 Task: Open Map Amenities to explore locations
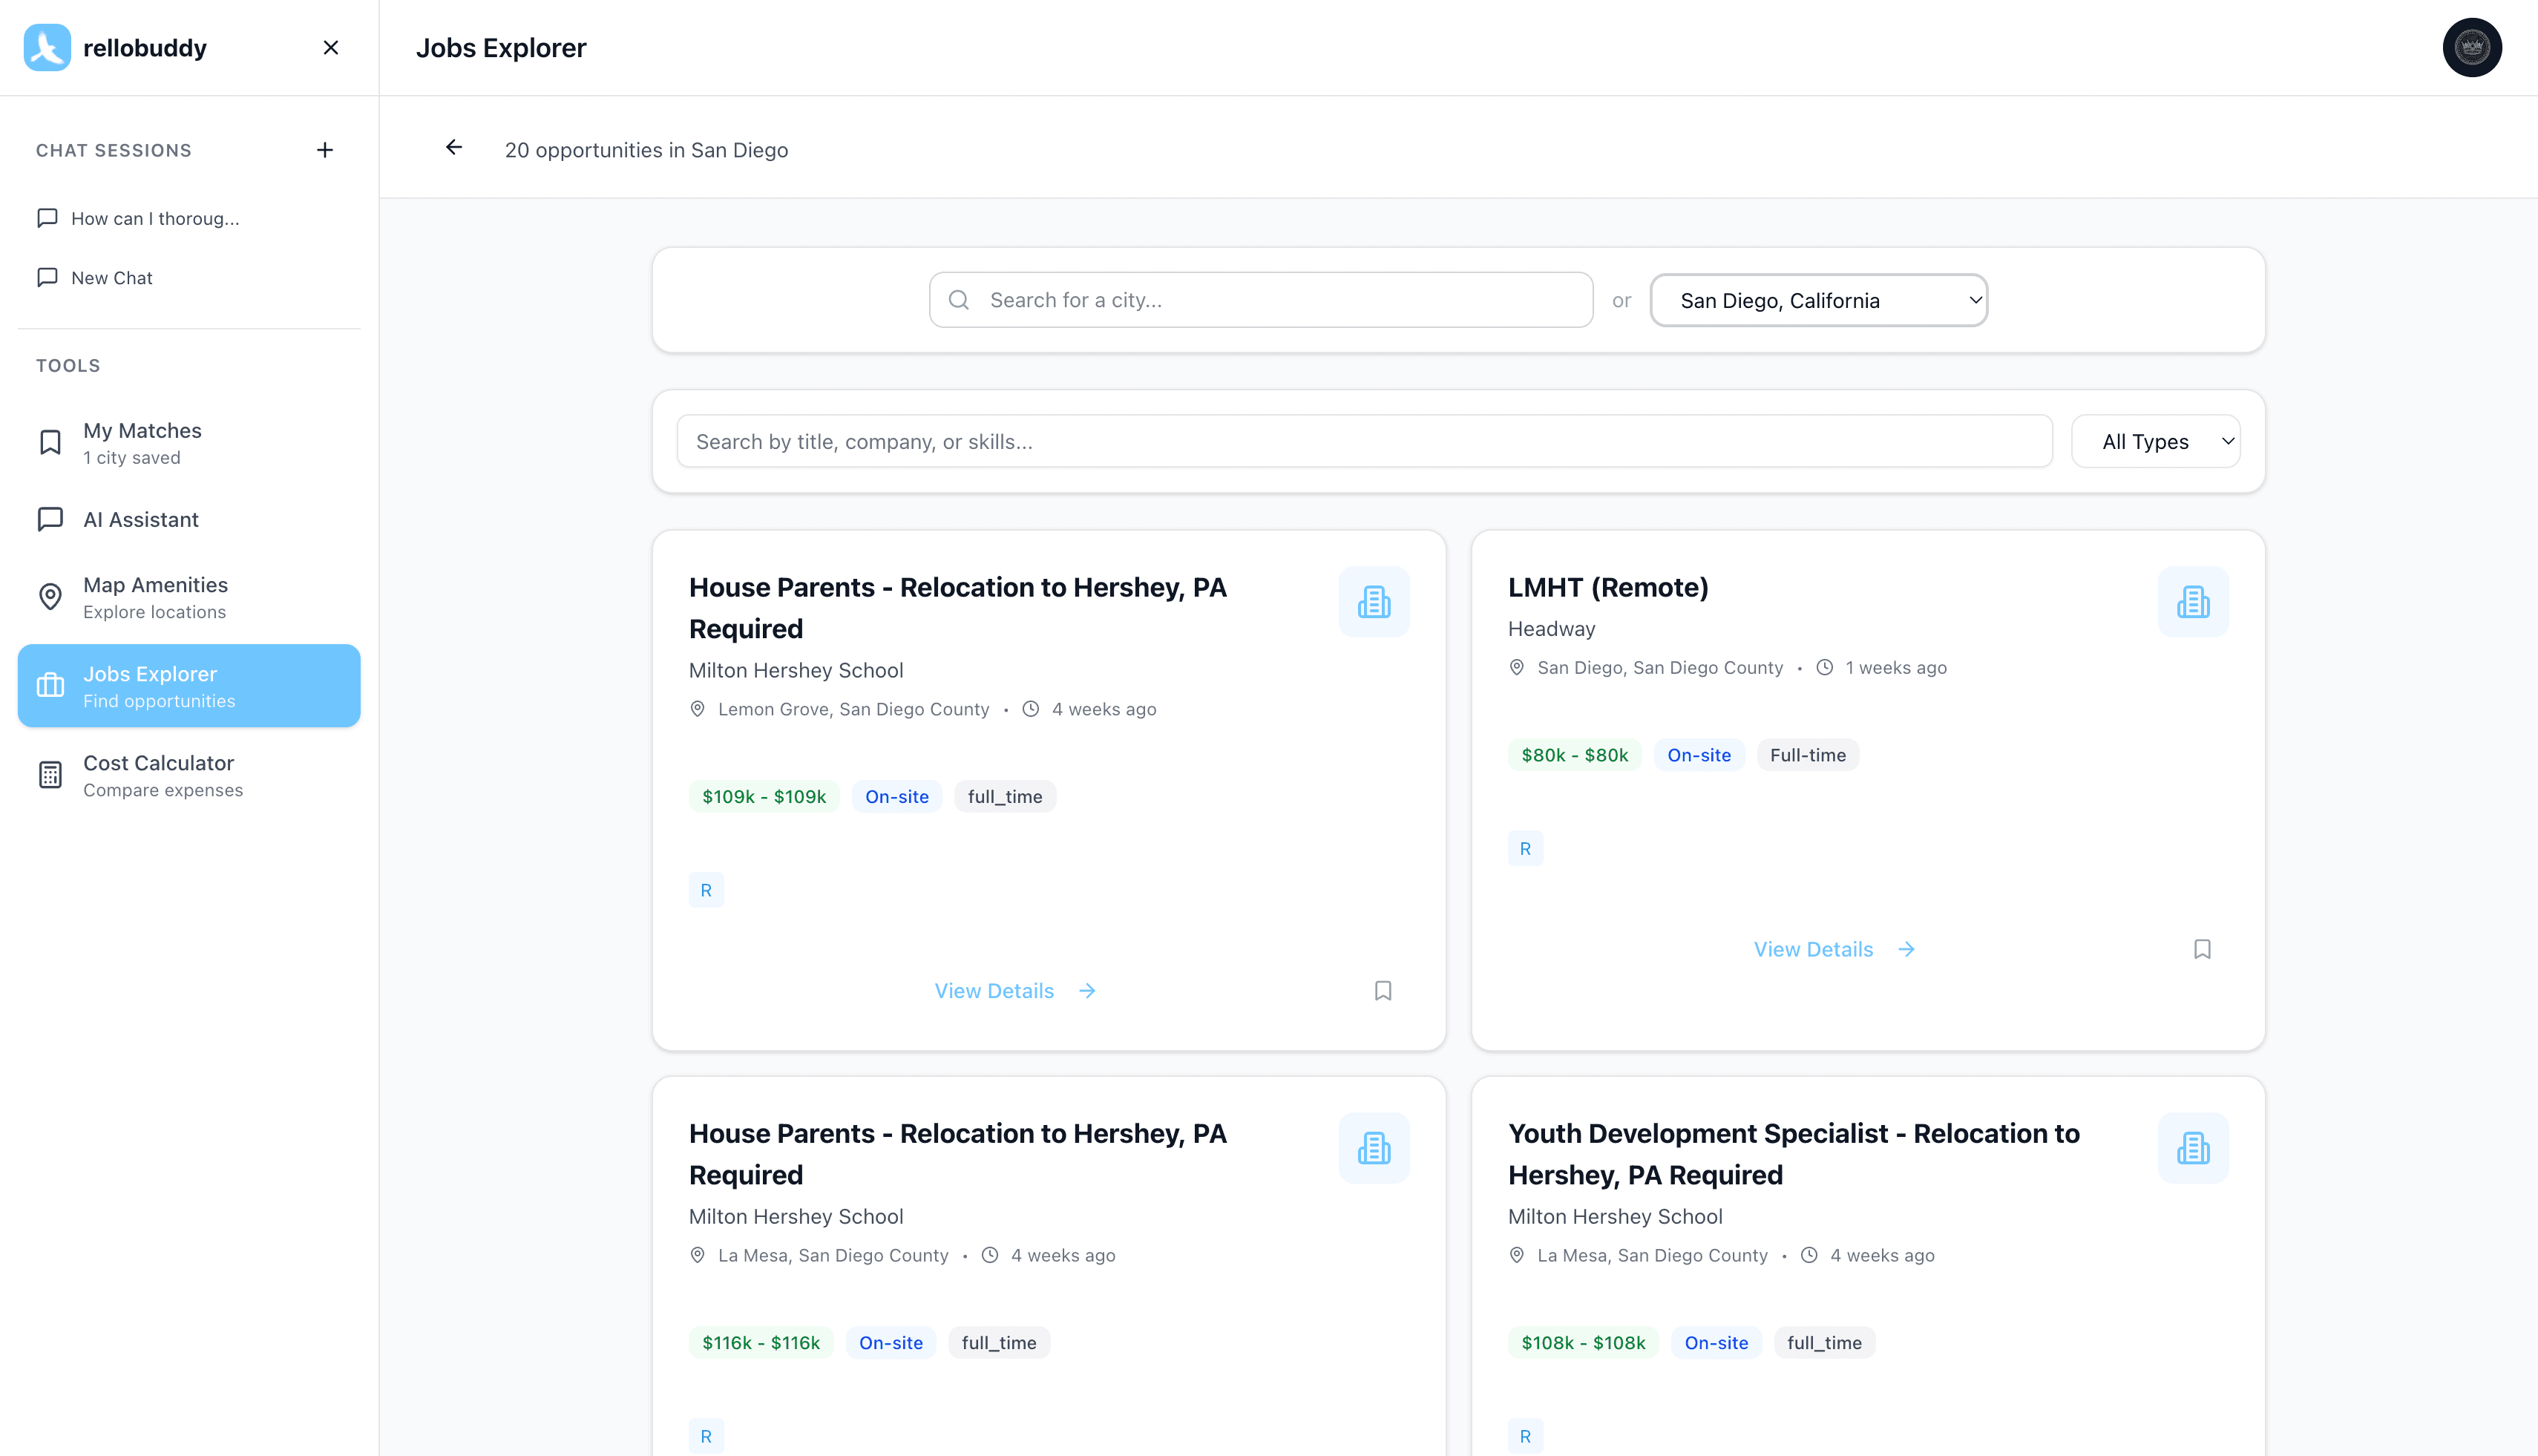[154, 596]
